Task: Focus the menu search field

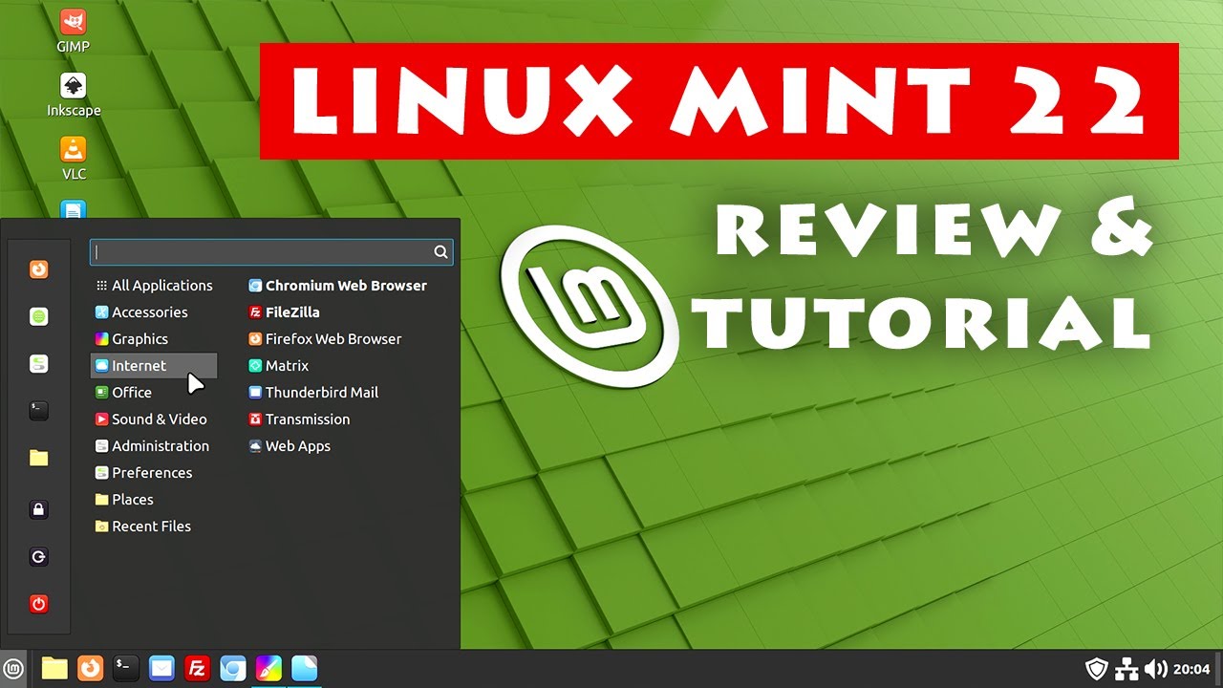Action: [271, 252]
